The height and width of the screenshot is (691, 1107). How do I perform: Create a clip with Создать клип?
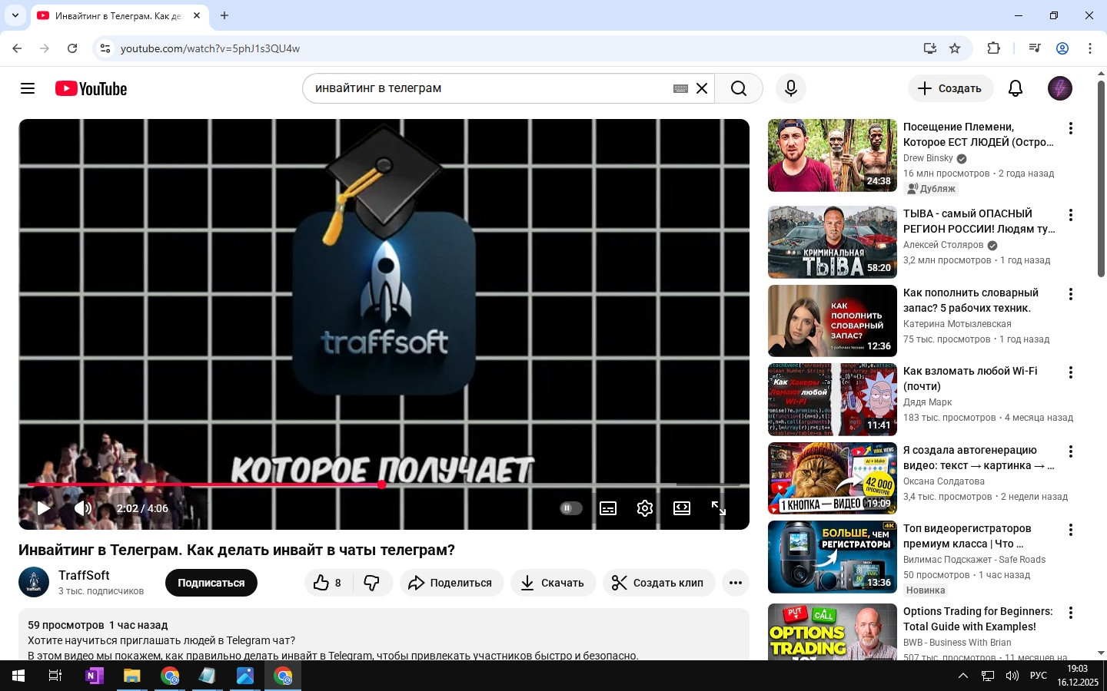pos(659,583)
